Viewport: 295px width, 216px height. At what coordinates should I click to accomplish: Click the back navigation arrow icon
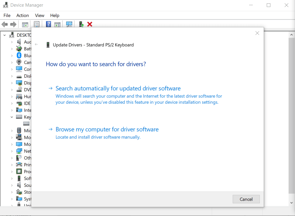click(5, 24)
